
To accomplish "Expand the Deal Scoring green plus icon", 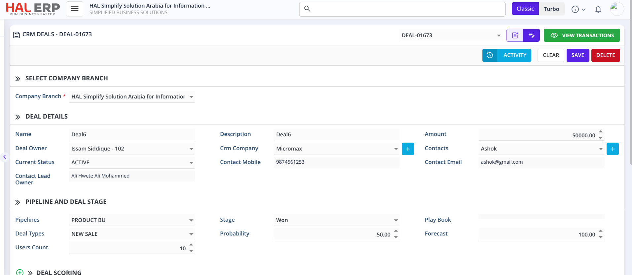I will tap(20, 272).
